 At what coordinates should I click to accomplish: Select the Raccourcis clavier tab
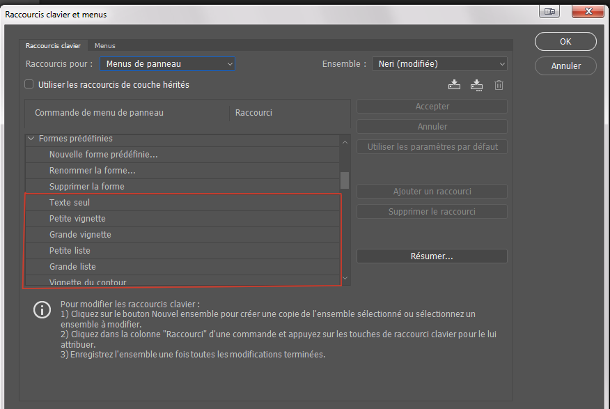[53, 46]
